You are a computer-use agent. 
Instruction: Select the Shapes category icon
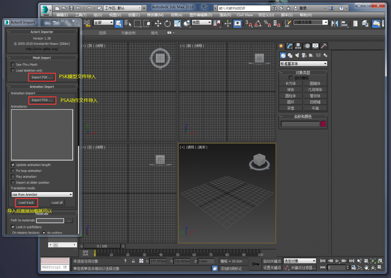point(290,56)
